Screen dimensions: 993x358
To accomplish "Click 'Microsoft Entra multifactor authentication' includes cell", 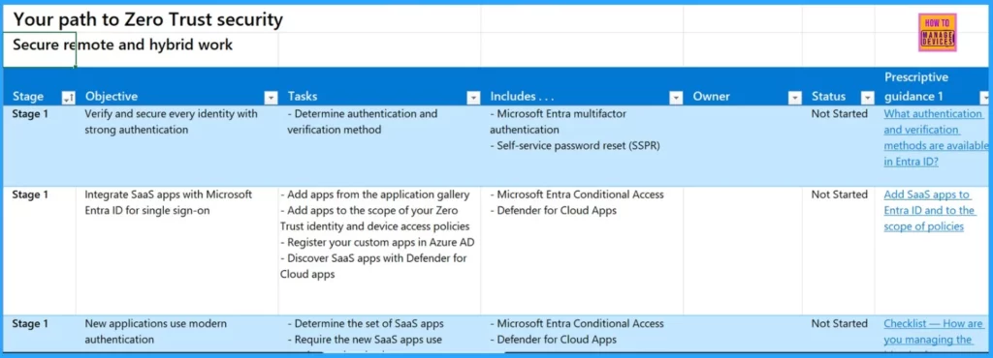I will (582, 146).
